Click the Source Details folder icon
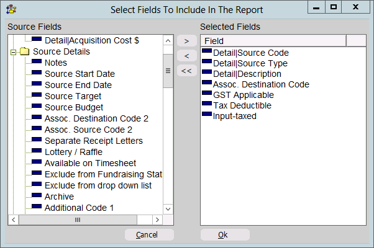This screenshot has height=248, width=374. pos(24,51)
